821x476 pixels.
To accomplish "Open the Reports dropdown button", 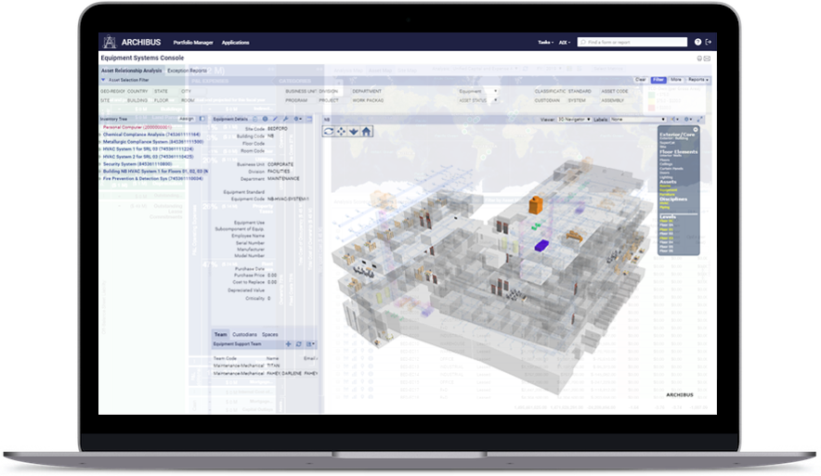I will click(x=698, y=80).
